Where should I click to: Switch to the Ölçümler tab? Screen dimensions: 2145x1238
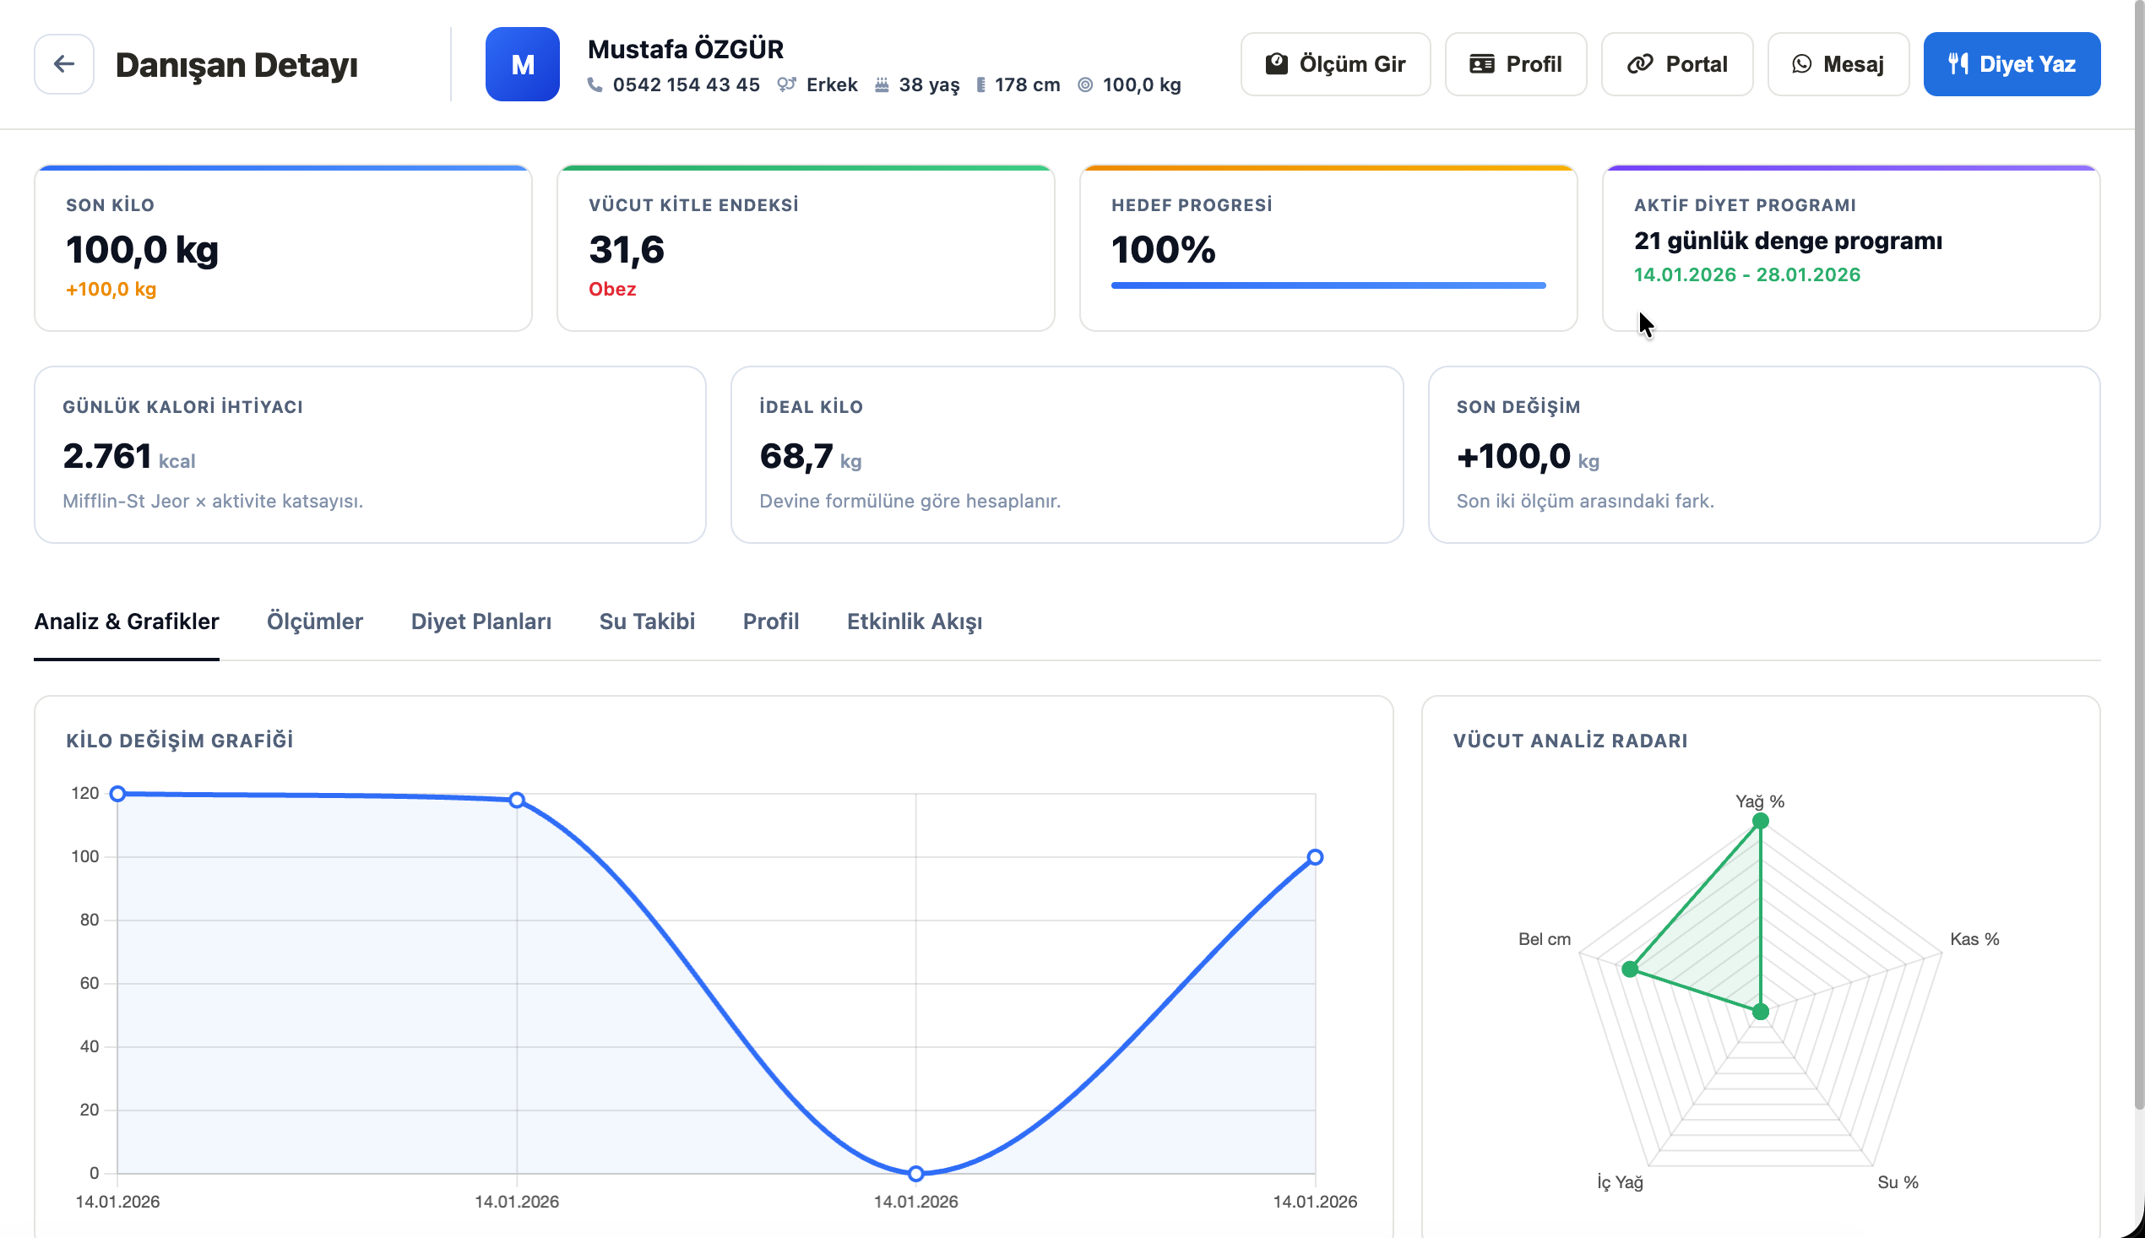pyautogui.click(x=314, y=622)
